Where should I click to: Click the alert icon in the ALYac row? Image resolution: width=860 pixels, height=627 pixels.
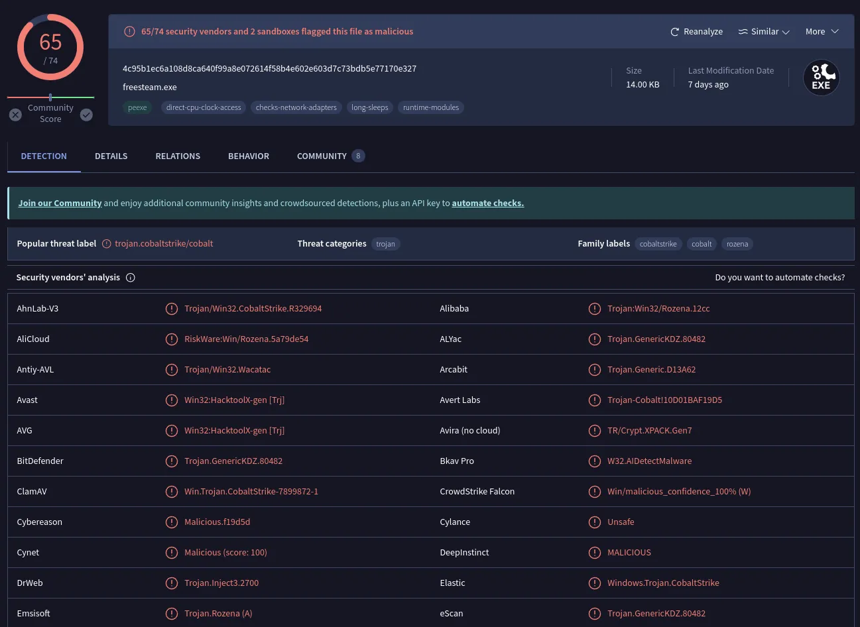[x=595, y=339]
